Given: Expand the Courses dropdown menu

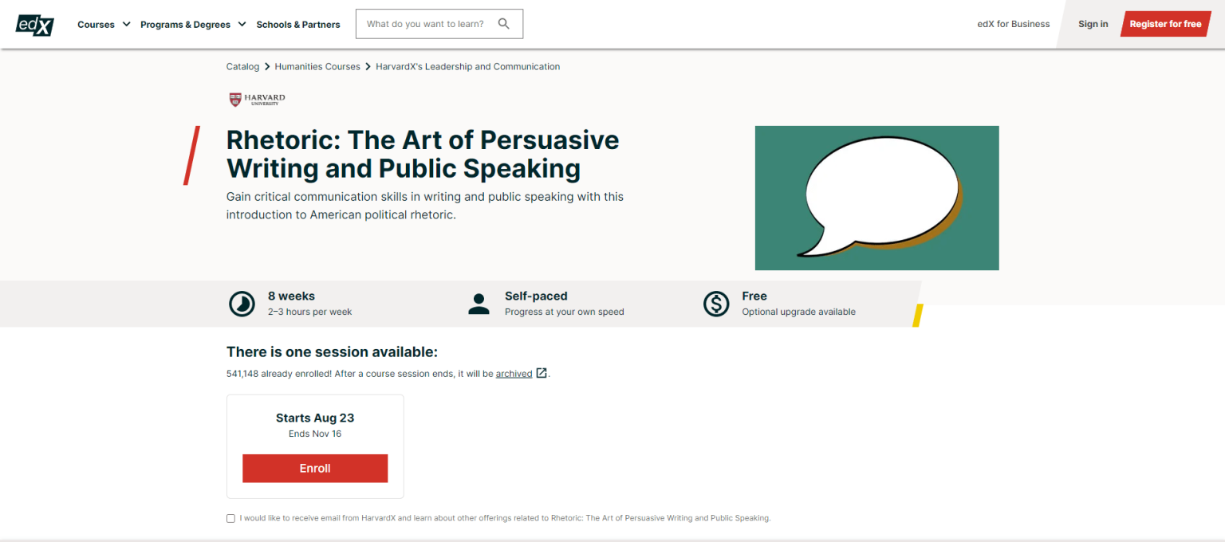Looking at the screenshot, I should click(103, 24).
